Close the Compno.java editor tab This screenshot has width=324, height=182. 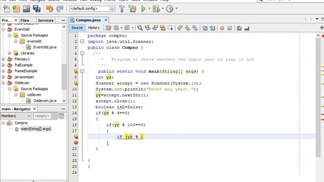[x=106, y=20]
